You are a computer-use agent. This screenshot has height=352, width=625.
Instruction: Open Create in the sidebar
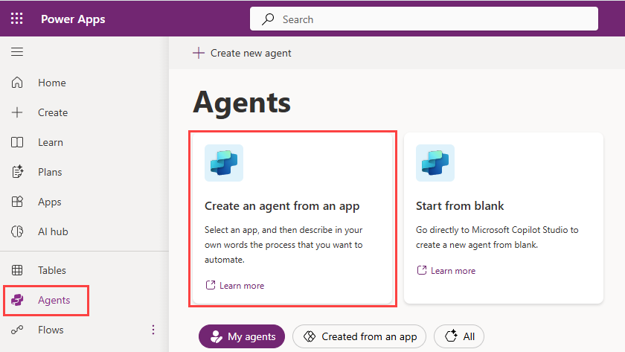coord(53,112)
